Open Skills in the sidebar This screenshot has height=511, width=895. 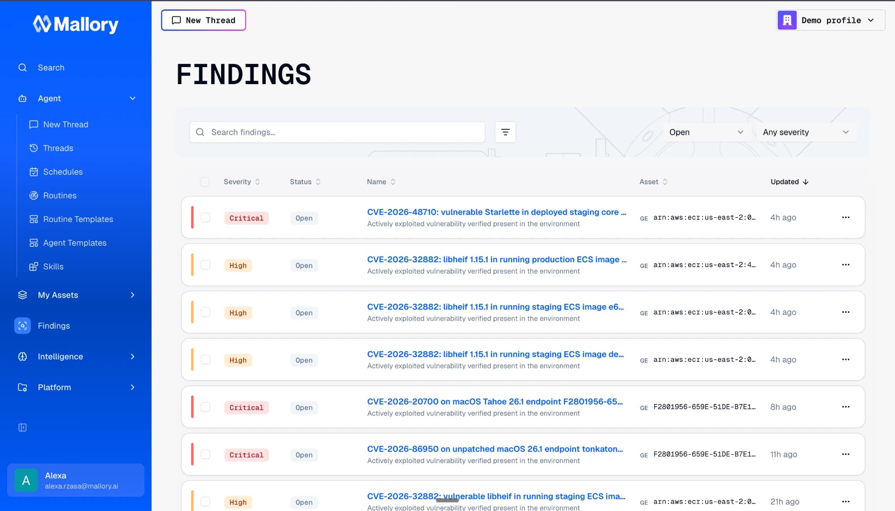point(53,267)
